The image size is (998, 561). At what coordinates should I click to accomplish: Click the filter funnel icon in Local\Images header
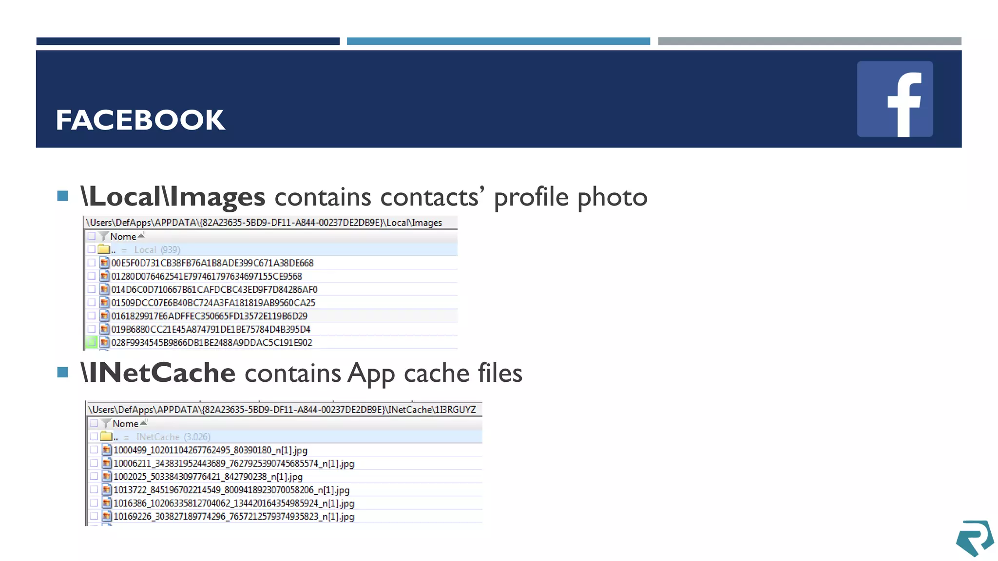(x=103, y=237)
